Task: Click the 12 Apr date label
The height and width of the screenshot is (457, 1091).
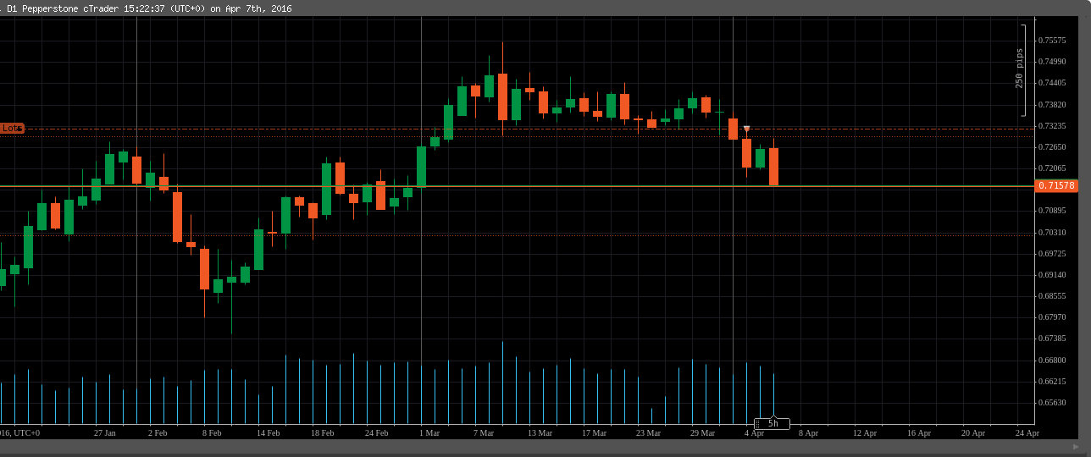Action: pos(865,432)
